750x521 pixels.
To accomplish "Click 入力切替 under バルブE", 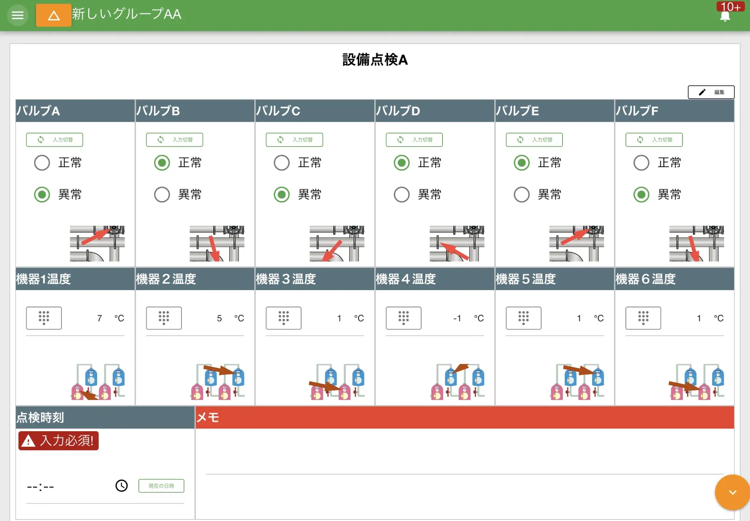I will 534,139.
